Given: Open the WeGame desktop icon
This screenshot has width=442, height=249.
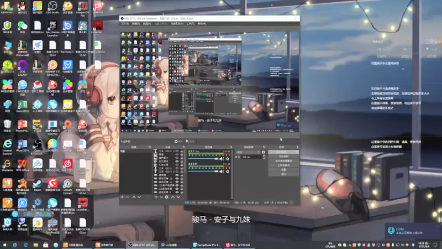Looking at the screenshot, I should click(7, 165).
